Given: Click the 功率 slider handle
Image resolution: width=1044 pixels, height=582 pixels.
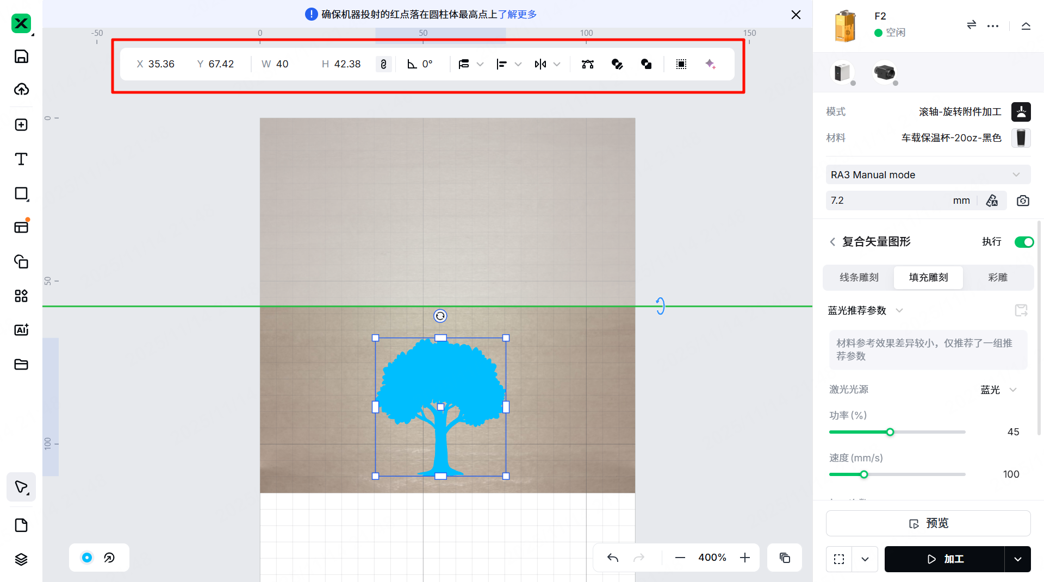Looking at the screenshot, I should pyautogui.click(x=890, y=432).
